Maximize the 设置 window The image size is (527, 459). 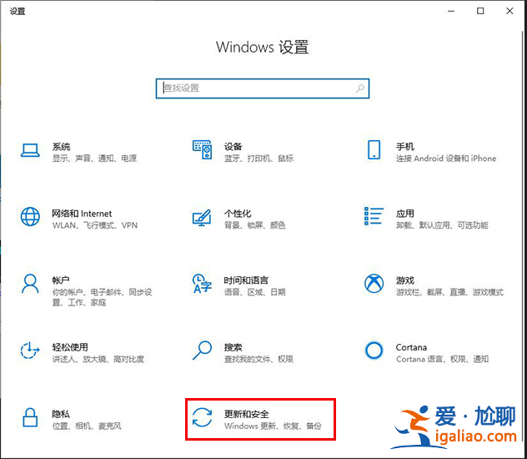pyautogui.click(x=480, y=11)
